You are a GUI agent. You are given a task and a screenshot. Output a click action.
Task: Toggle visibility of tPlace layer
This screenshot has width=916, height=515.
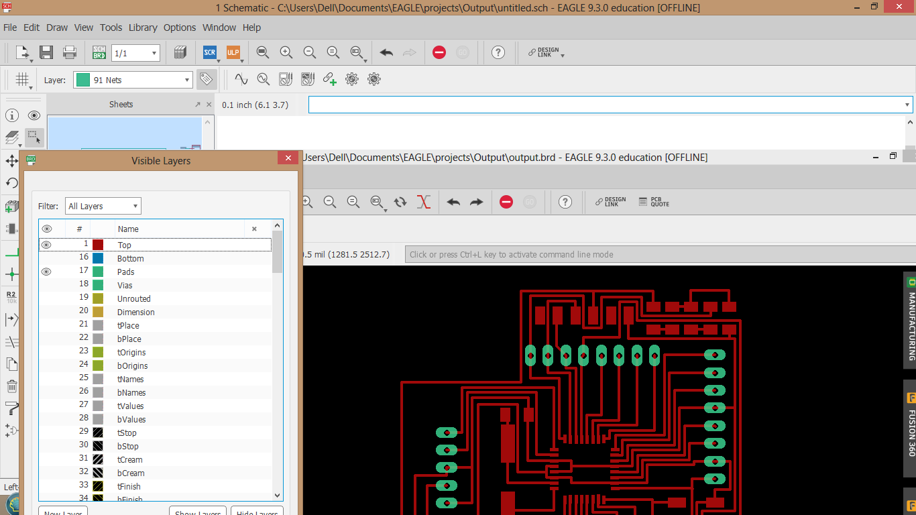(46, 325)
